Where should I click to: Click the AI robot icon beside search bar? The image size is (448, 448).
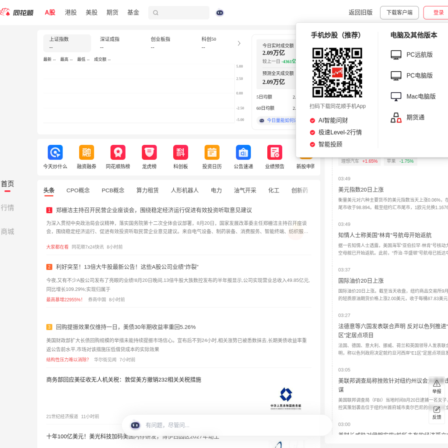click(x=220, y=13)
